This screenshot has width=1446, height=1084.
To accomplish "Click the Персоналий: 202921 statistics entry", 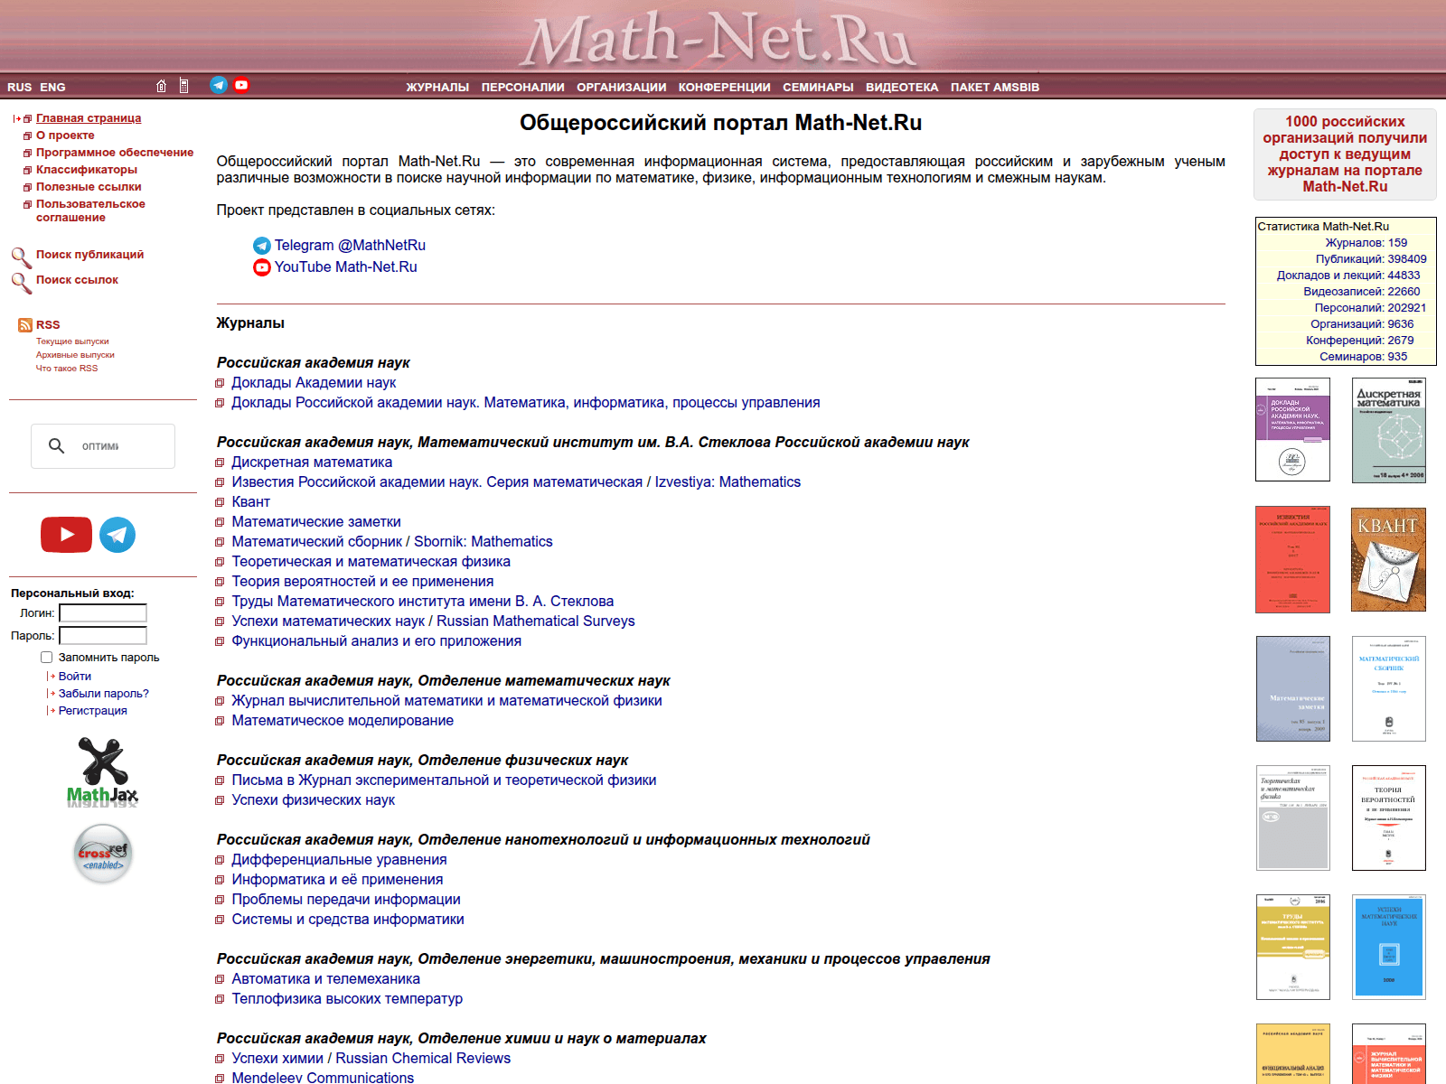I will tap(1370, 308).
